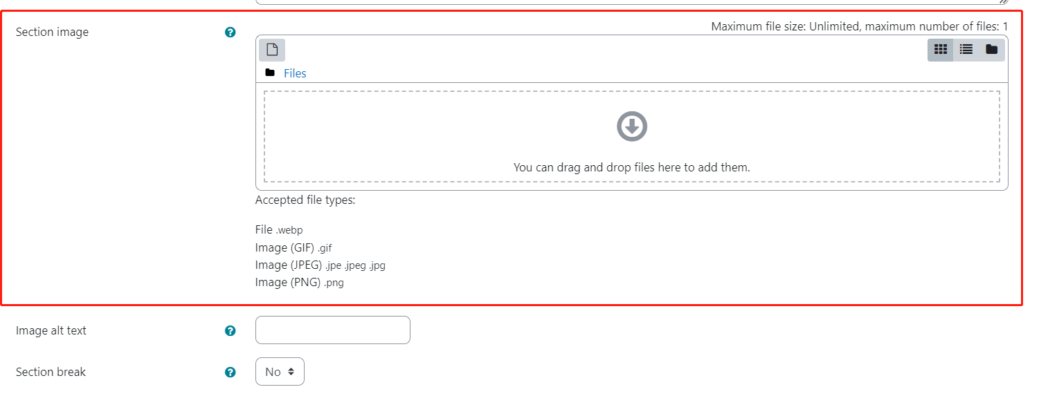The height and width of the screenshot is (396, 1039).
Task: Click the Section break label
Action: 51,373
